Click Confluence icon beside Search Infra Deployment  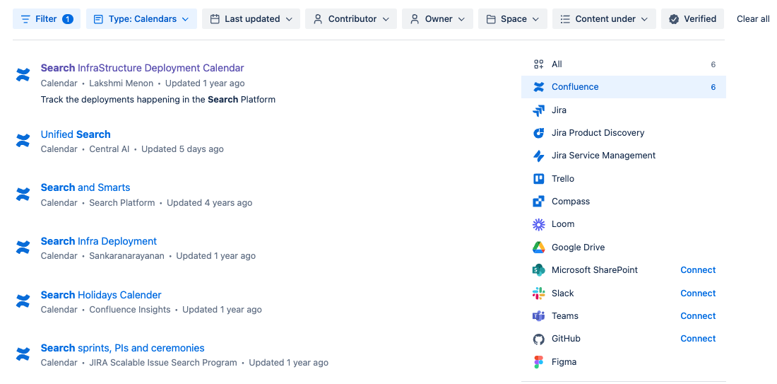coord(23,248)
